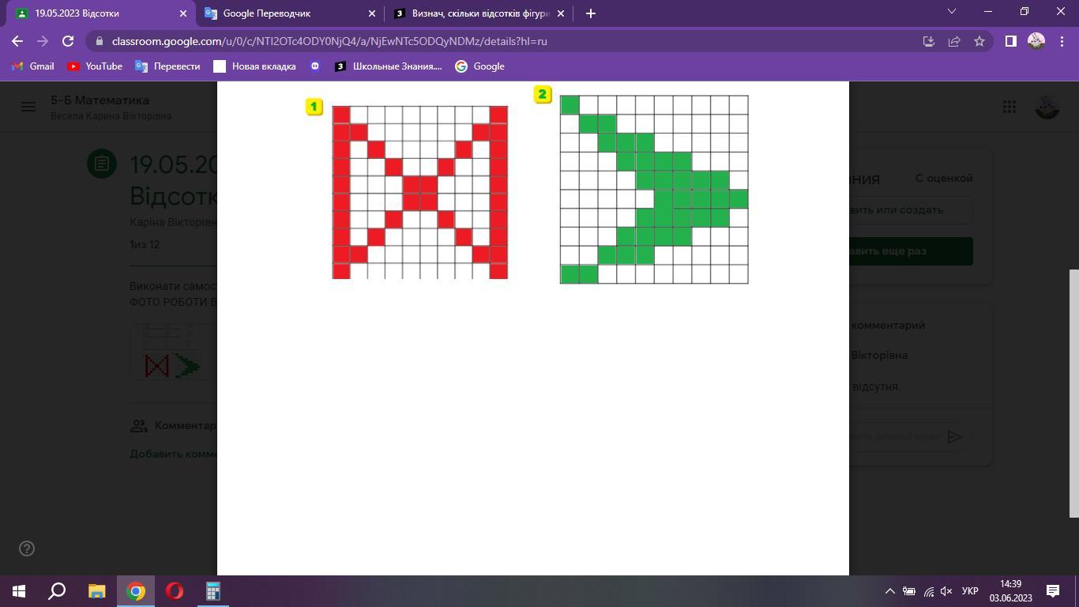Close the 19.05.2023 Відсотки tab
Image resolution: width=1079 pixels, height=607 pixels.
183,13
